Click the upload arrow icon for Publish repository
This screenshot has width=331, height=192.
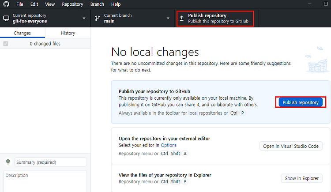(181, 18)
